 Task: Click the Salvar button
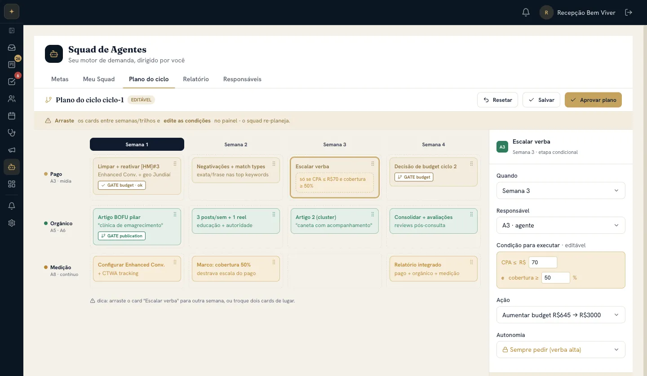click(x=541, y=100)
